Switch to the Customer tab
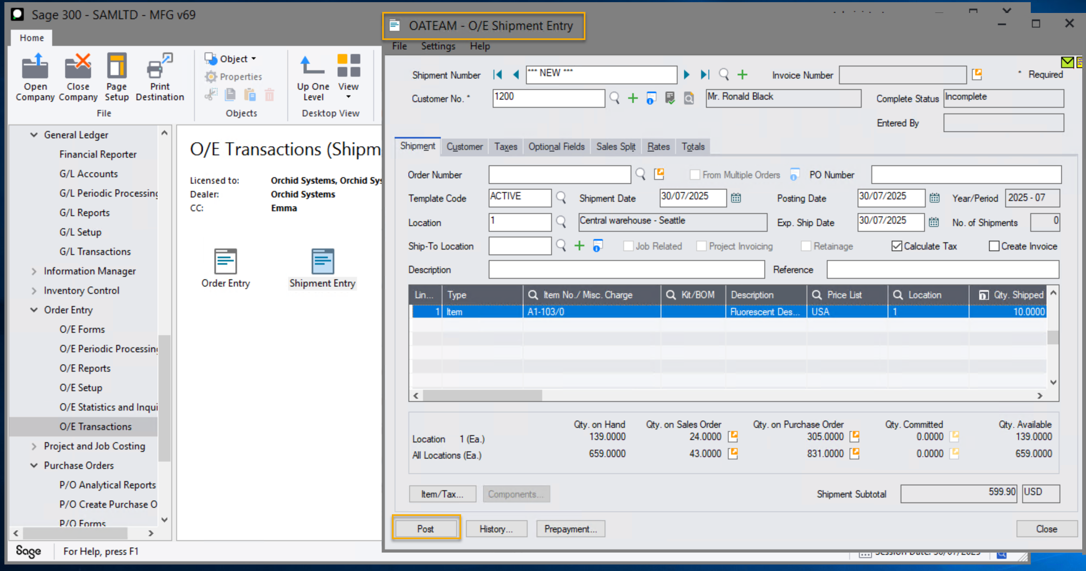The height and width of the screenshot is (571, 1086). [x=464, y=146]
